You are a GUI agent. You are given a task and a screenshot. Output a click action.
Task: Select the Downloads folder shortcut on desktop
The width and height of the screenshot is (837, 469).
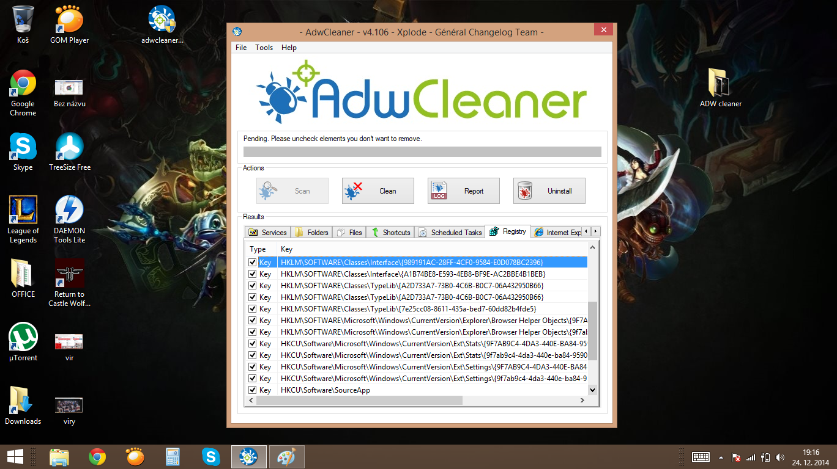[x=23, y=406]
